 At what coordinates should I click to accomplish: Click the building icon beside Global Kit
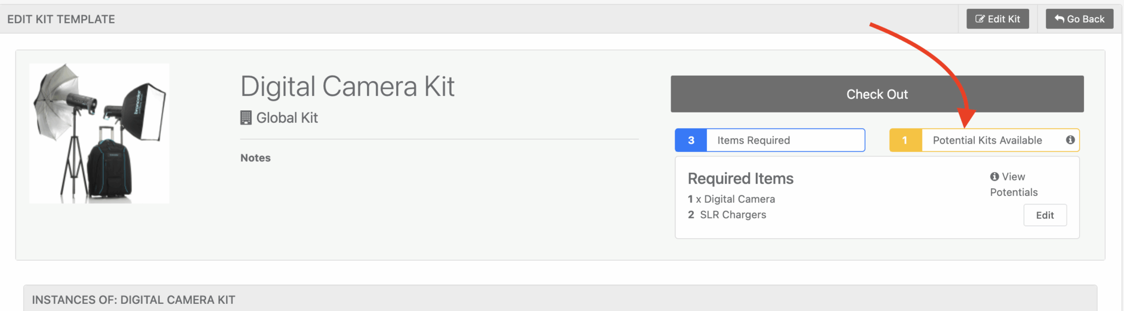[x=246, y=118]
